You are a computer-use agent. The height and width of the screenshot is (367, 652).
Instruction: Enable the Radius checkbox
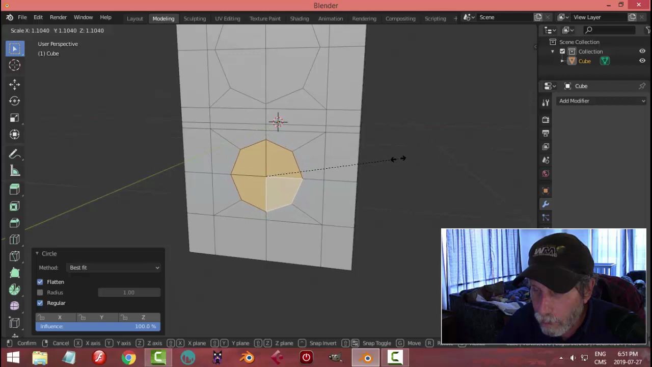pos(40,292)
